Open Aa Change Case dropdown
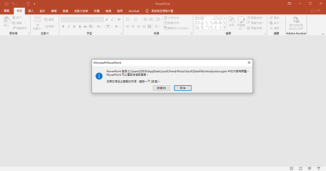The image size is (326, 171). (99, 27)
